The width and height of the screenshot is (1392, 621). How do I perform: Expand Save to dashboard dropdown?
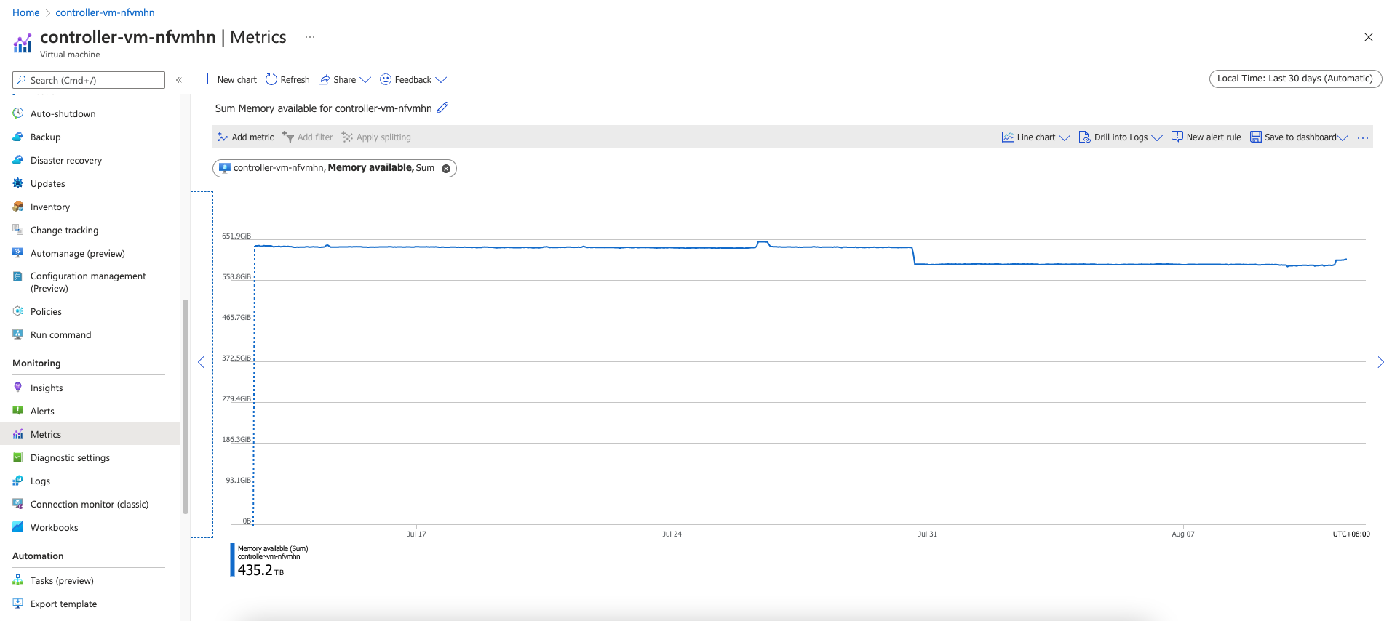[1299, 137]
